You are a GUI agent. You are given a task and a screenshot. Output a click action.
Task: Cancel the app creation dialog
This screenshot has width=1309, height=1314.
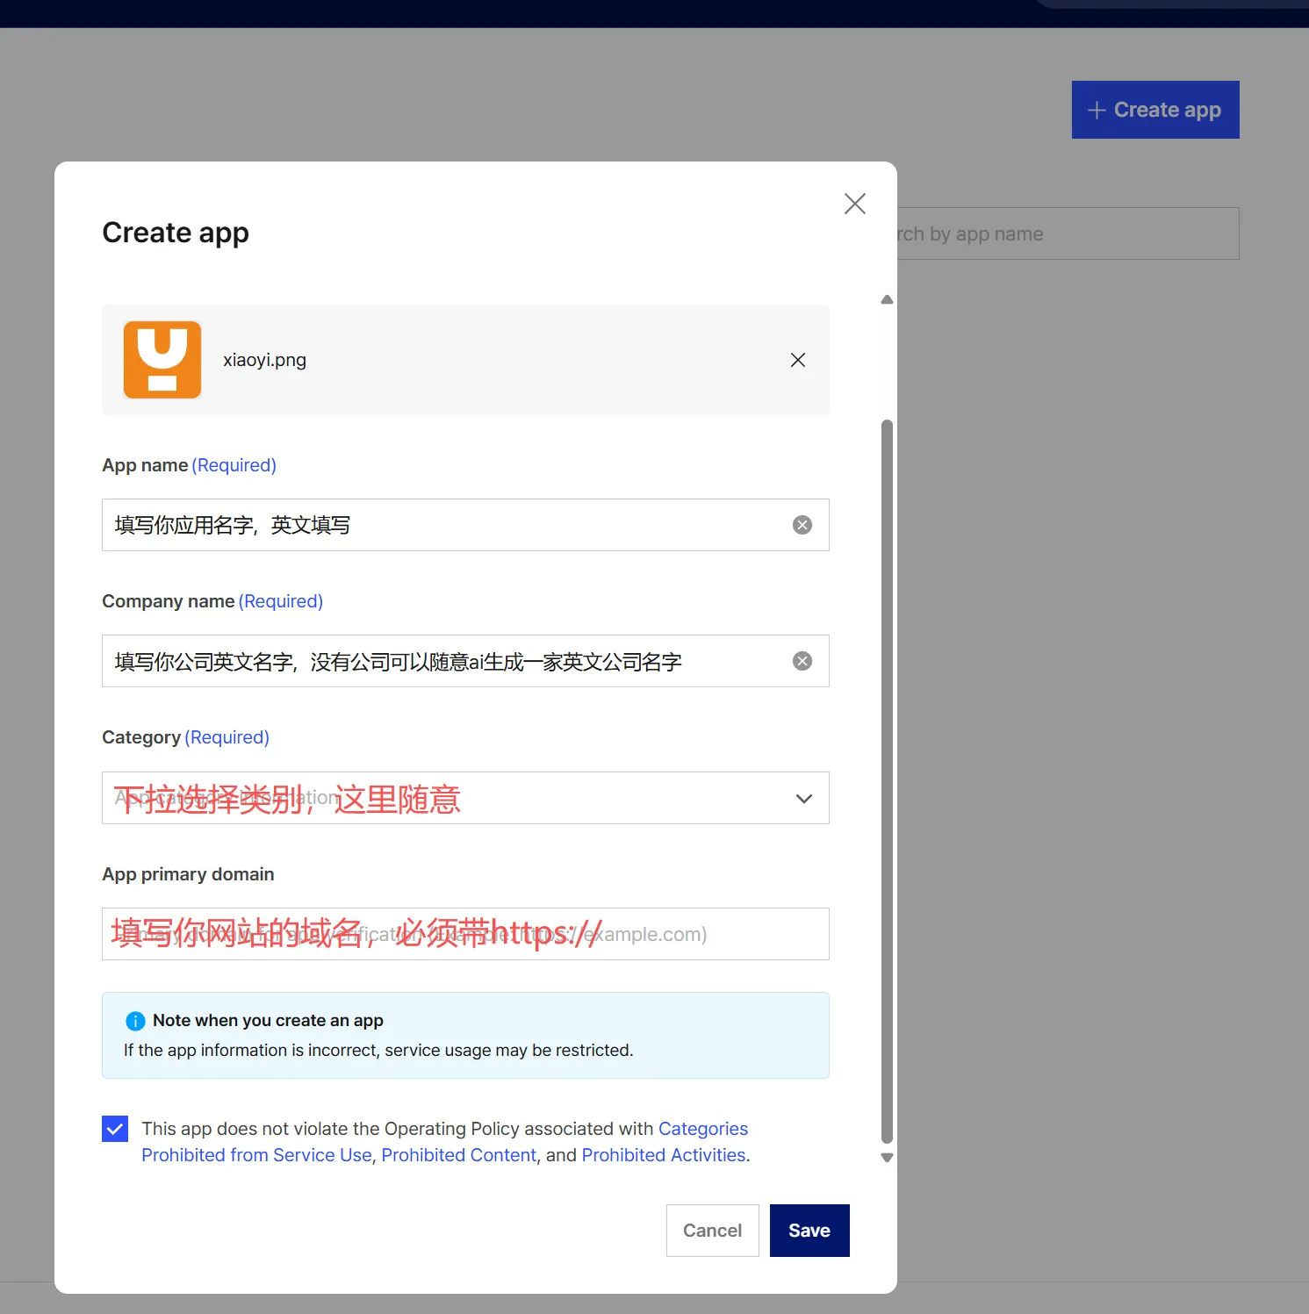[x=712, y=1231]
